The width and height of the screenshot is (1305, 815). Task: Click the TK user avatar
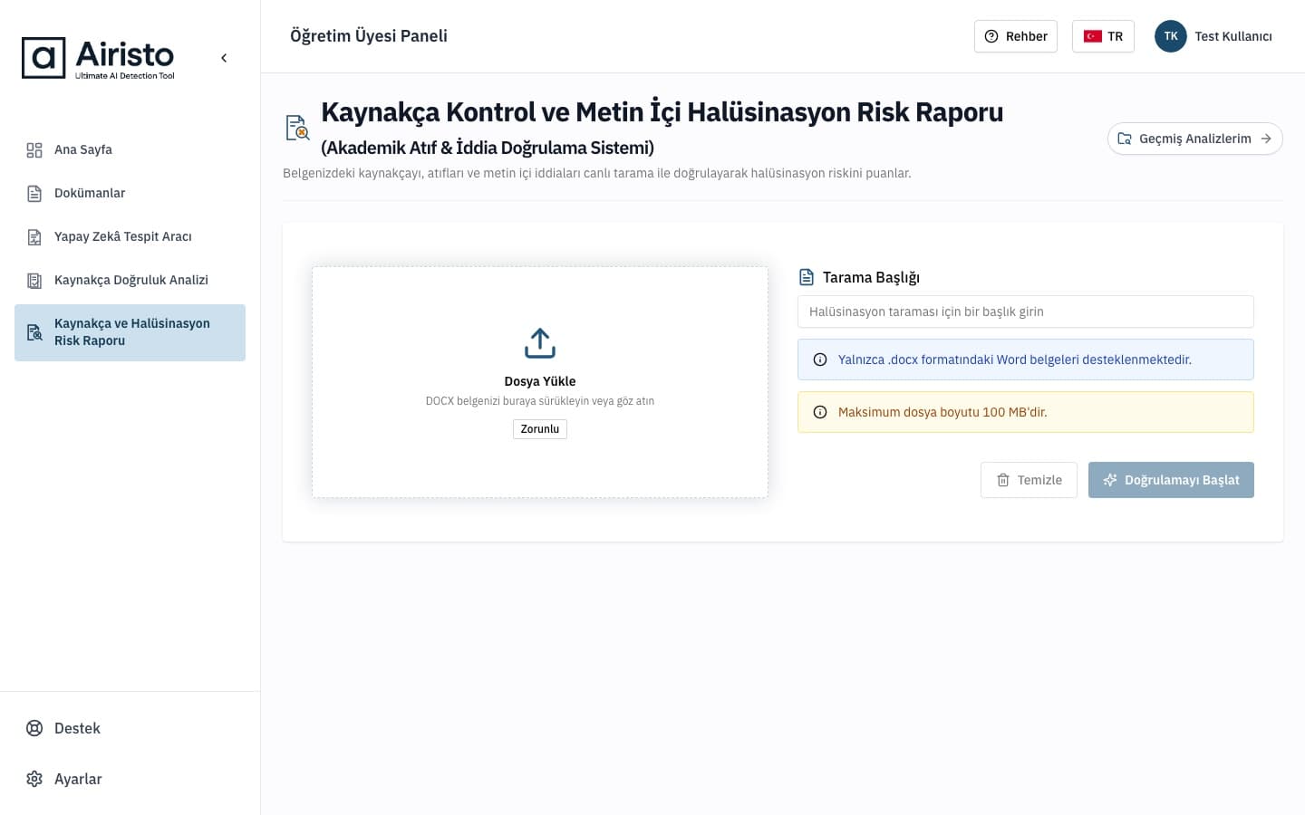(1171, 36)
